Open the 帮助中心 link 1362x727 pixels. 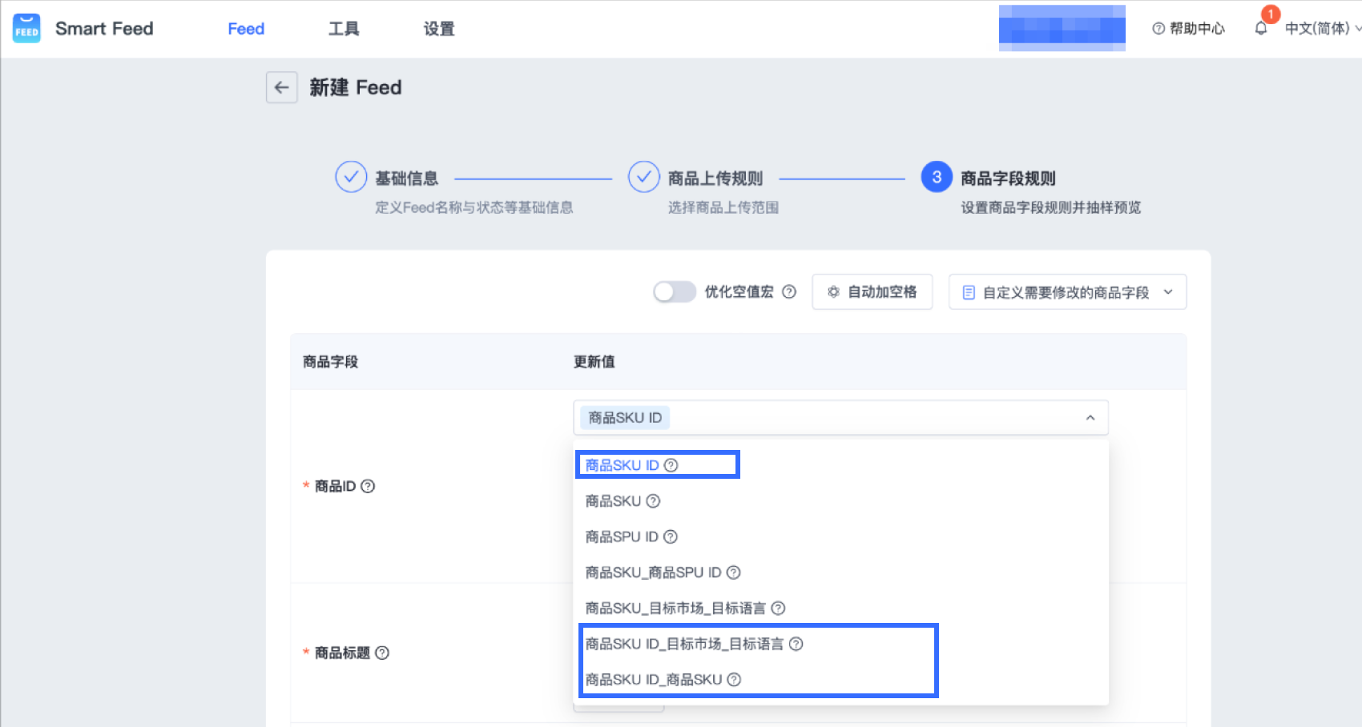[x=1188, y=29]
